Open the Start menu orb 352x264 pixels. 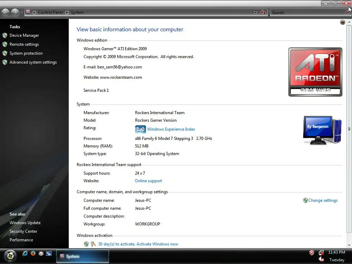pos(10,256)
